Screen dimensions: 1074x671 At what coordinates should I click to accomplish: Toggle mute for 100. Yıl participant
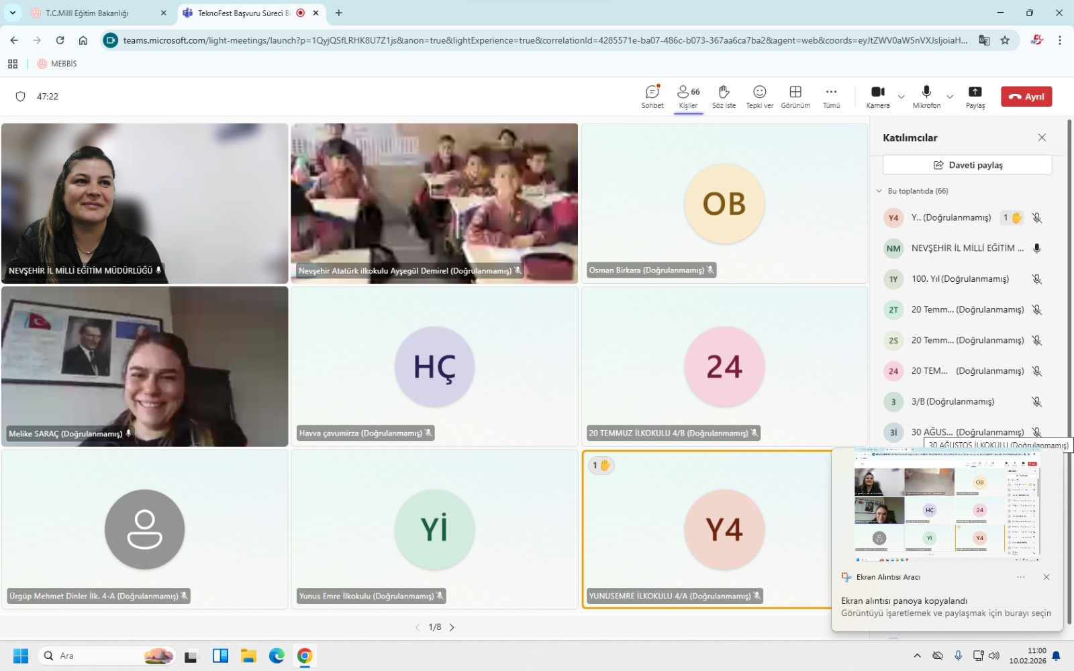point(1036,279)
